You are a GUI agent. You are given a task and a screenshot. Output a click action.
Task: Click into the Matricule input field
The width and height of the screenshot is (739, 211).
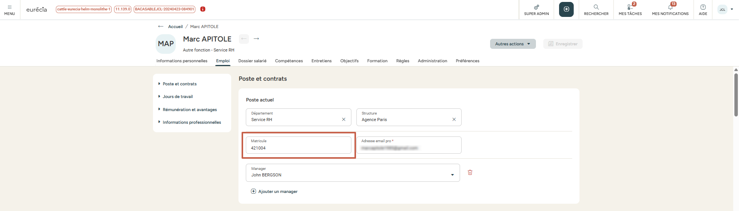click(298, 148)
